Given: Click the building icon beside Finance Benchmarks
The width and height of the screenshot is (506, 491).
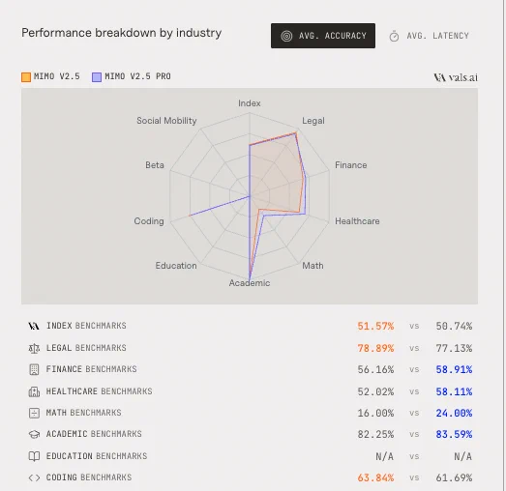Looking at the screenshot, I should [x=34, y=369].
